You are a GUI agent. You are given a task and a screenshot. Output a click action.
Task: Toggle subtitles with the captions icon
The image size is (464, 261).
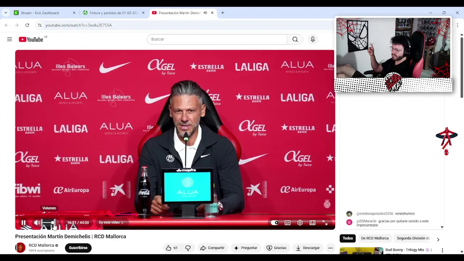(x=287, y=223)
